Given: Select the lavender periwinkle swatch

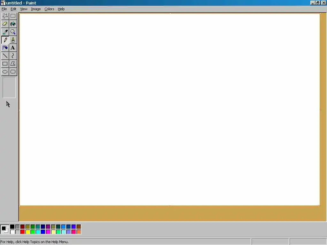Looking at the screenshot, I should tap(69, 232).
